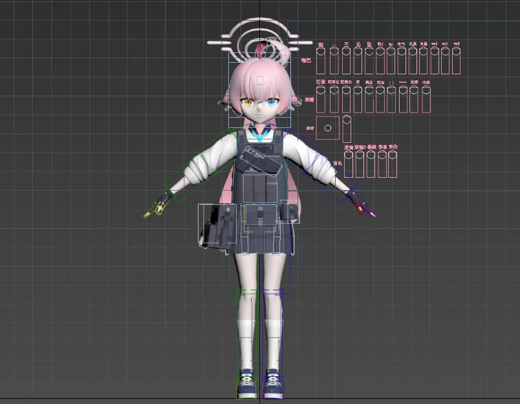Select the character's pink halo object
Screen dimensions: 520x404
[259, 41]
